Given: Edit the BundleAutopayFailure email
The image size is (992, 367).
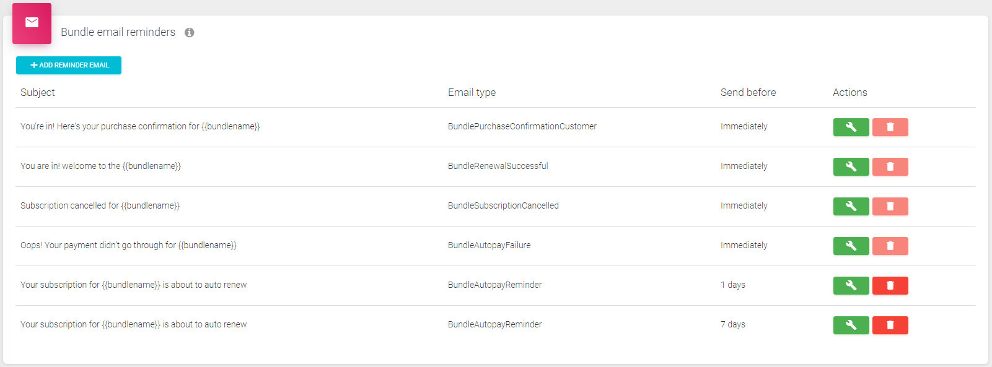Looking at the screenshot, I should tap(851, 246).
